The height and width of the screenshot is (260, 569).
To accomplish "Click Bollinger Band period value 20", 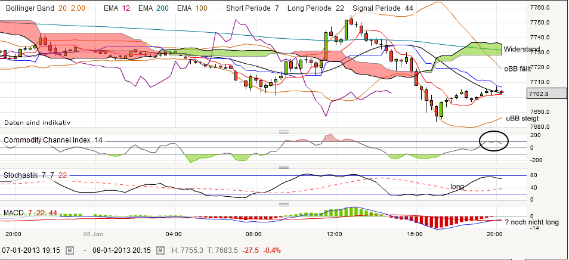I will [x=62, y=8].
